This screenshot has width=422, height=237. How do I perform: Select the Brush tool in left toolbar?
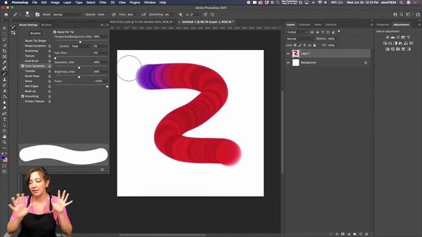tap(5, 74)
